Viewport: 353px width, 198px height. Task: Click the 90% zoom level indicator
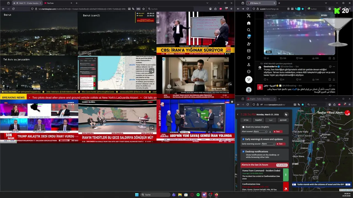point(138,9)
